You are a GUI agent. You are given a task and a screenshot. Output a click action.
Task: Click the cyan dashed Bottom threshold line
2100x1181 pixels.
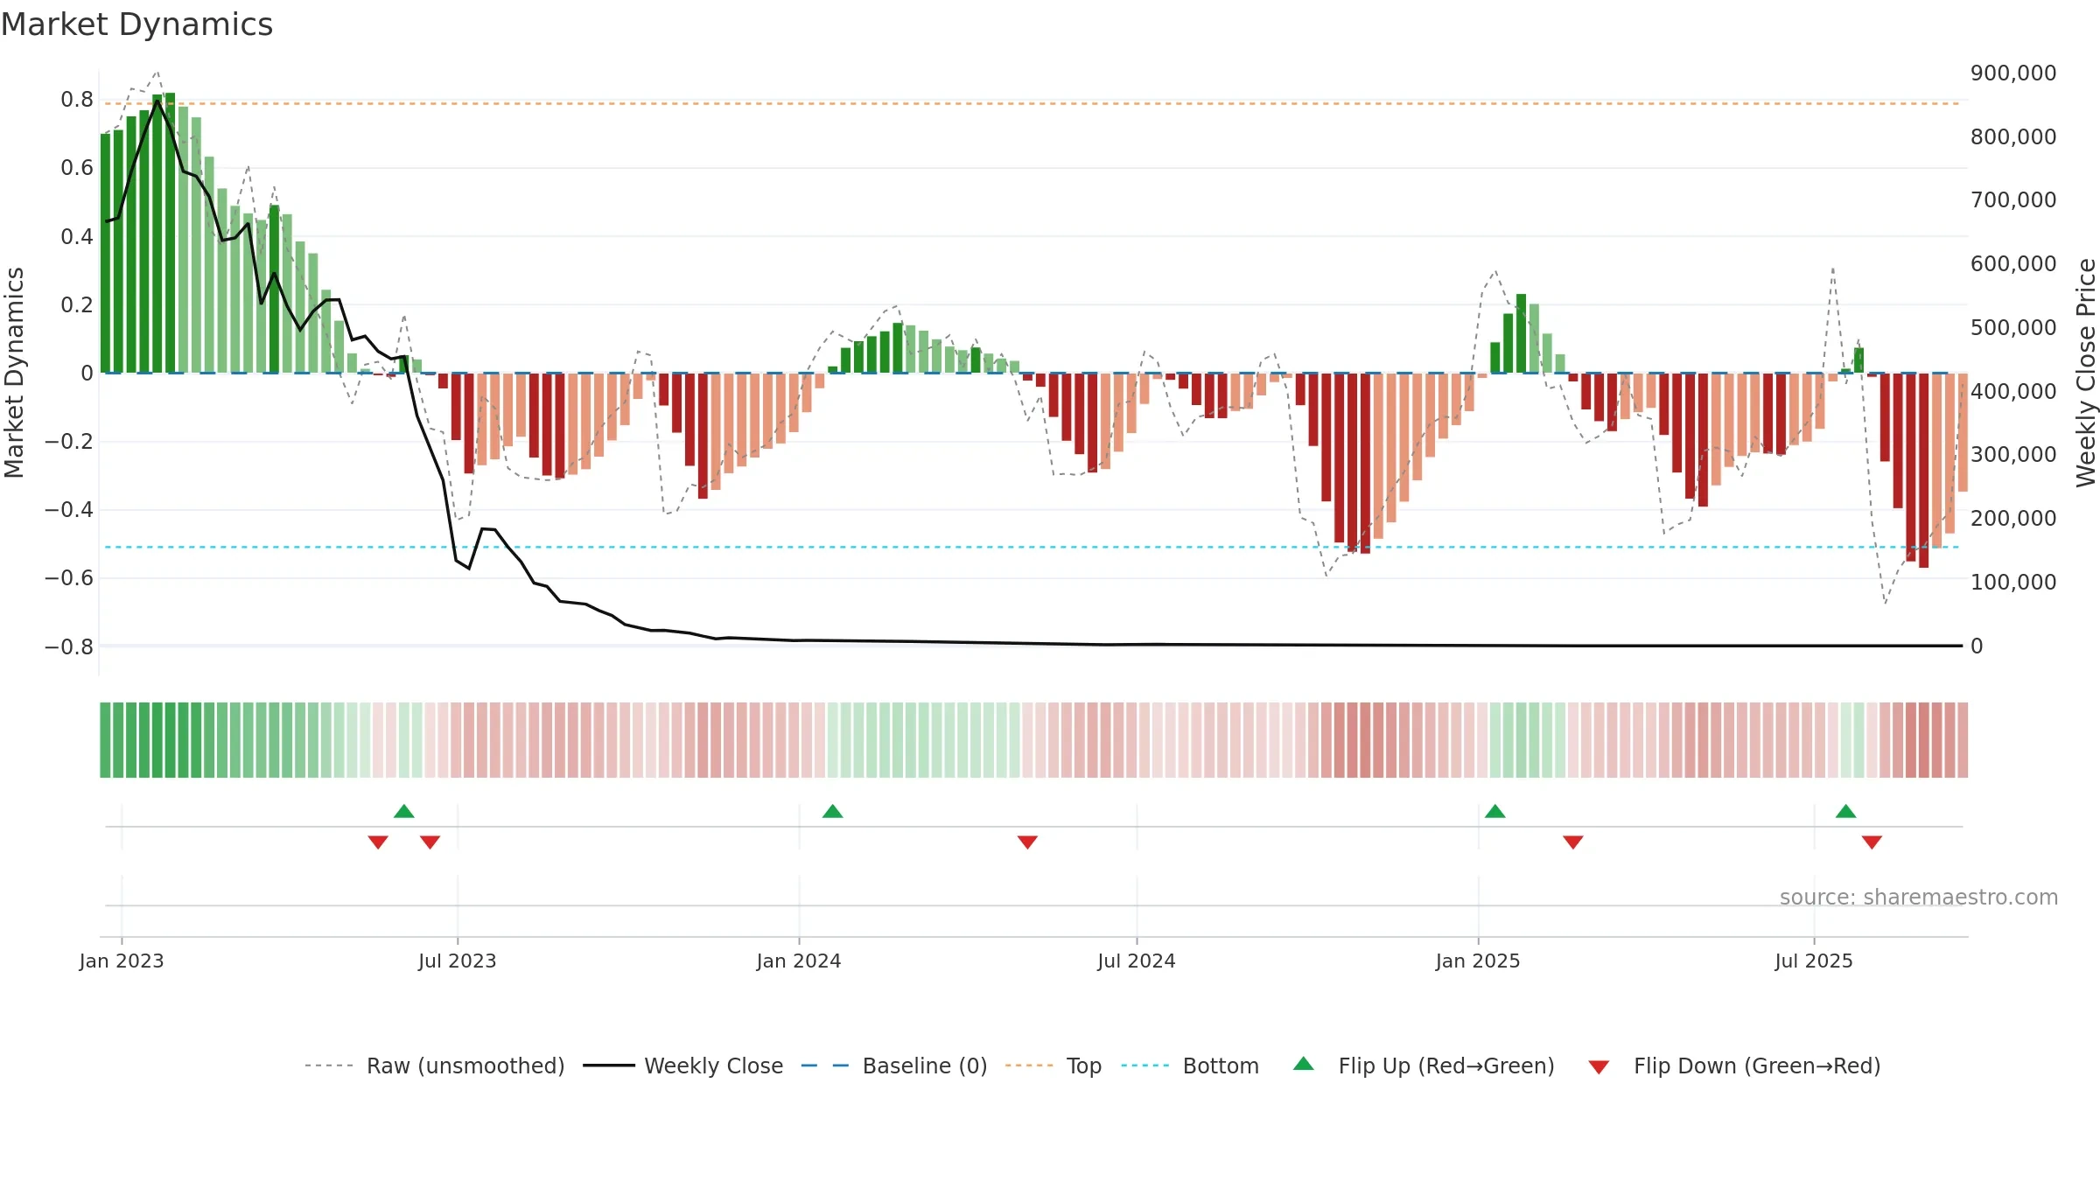pos(1032,548)
